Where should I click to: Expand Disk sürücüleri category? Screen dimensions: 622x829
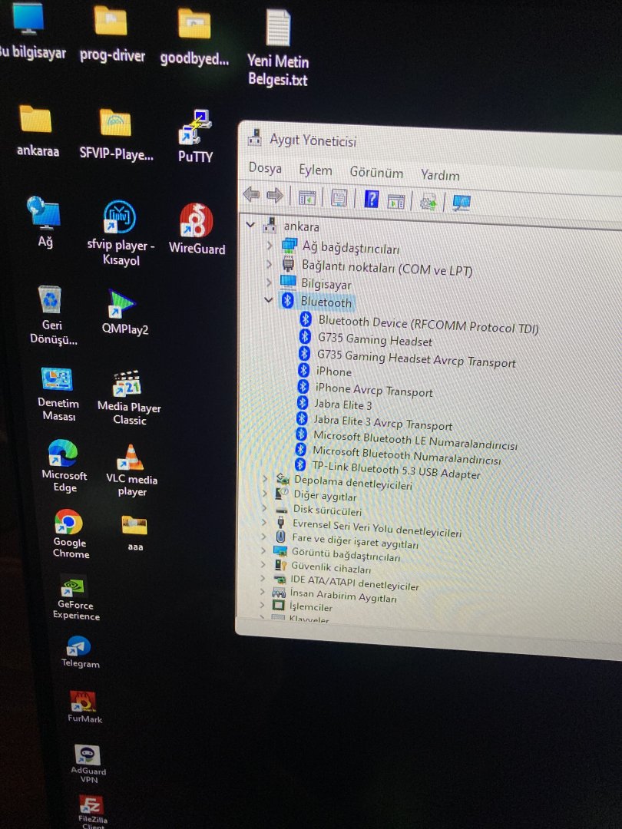click(264, 508)
